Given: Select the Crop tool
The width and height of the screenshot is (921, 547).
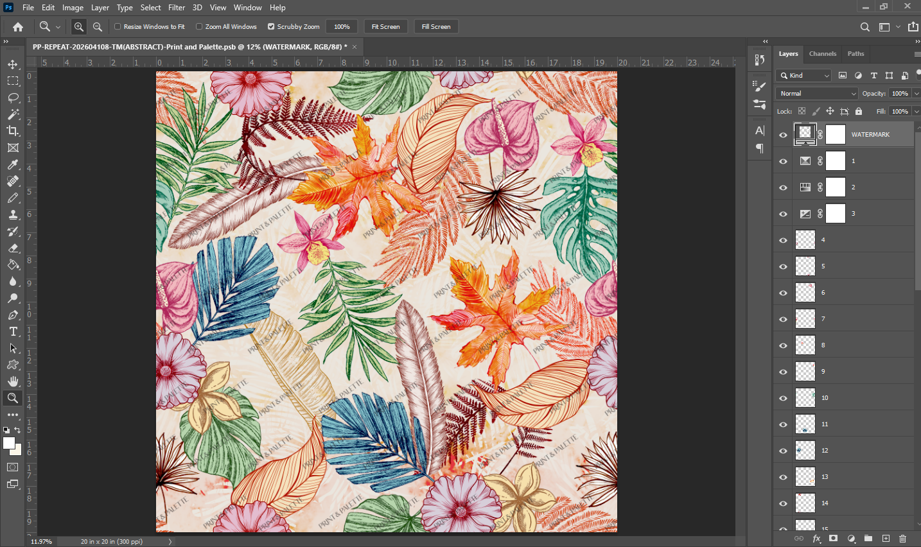Looking at the screenshot, I should [13, 131].
